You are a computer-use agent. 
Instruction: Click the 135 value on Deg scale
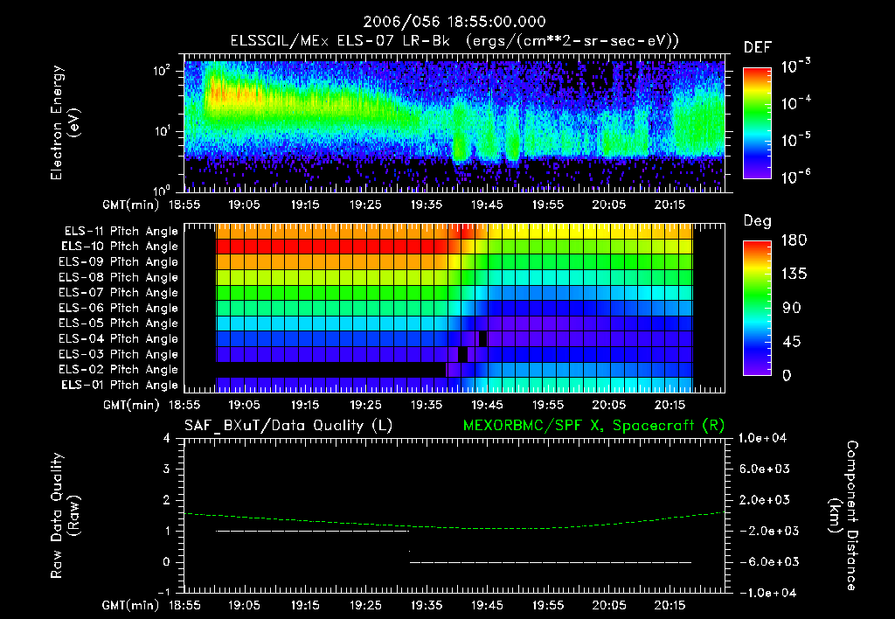[794, 275]
